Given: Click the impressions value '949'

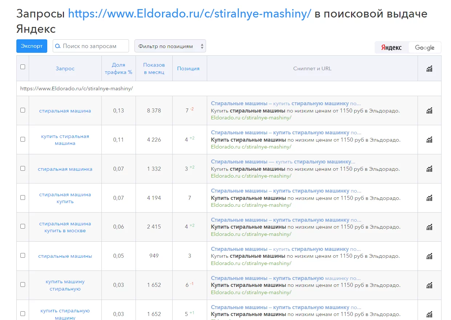Looking at the screenshot, I should (x=154, y=256).
